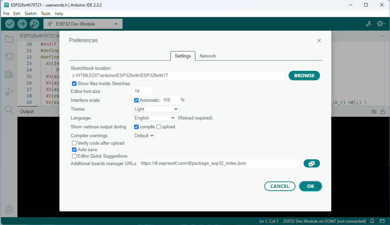Click the Upload arrow icon

[22, 24]
